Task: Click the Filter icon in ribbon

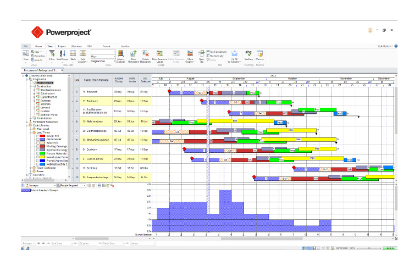Action: tap(52, 54)
